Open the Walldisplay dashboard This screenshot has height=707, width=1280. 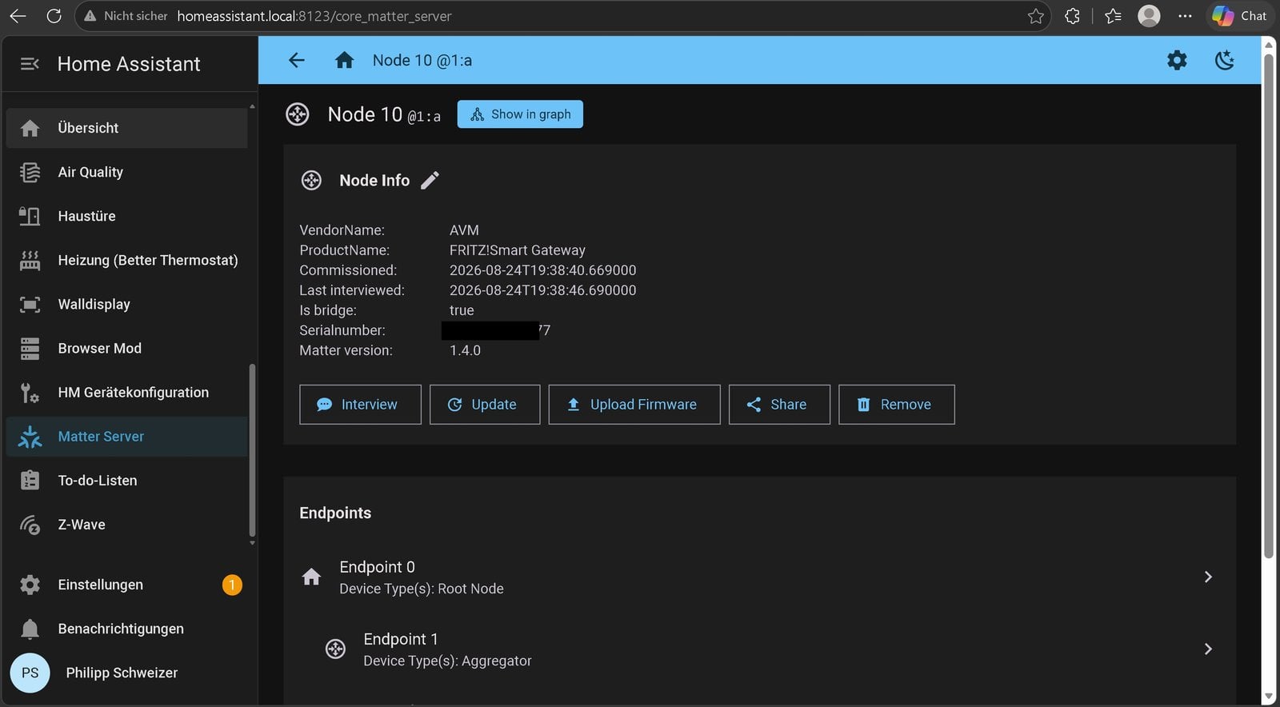pyautogui.click(x=126, y=304)
